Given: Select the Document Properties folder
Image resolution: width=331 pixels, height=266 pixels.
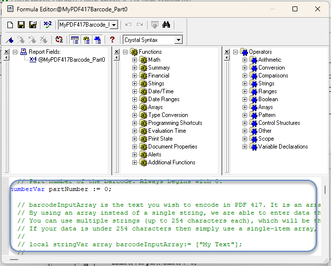Looking at the screenshot, I should click(173, 147).
